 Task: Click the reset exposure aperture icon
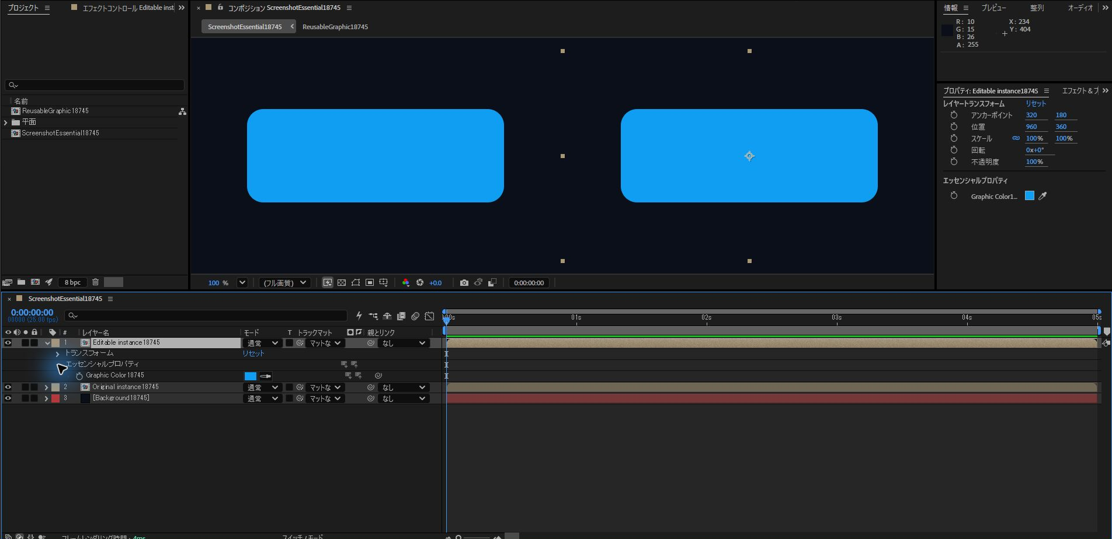pyautogui.click(x=420, y=283)
